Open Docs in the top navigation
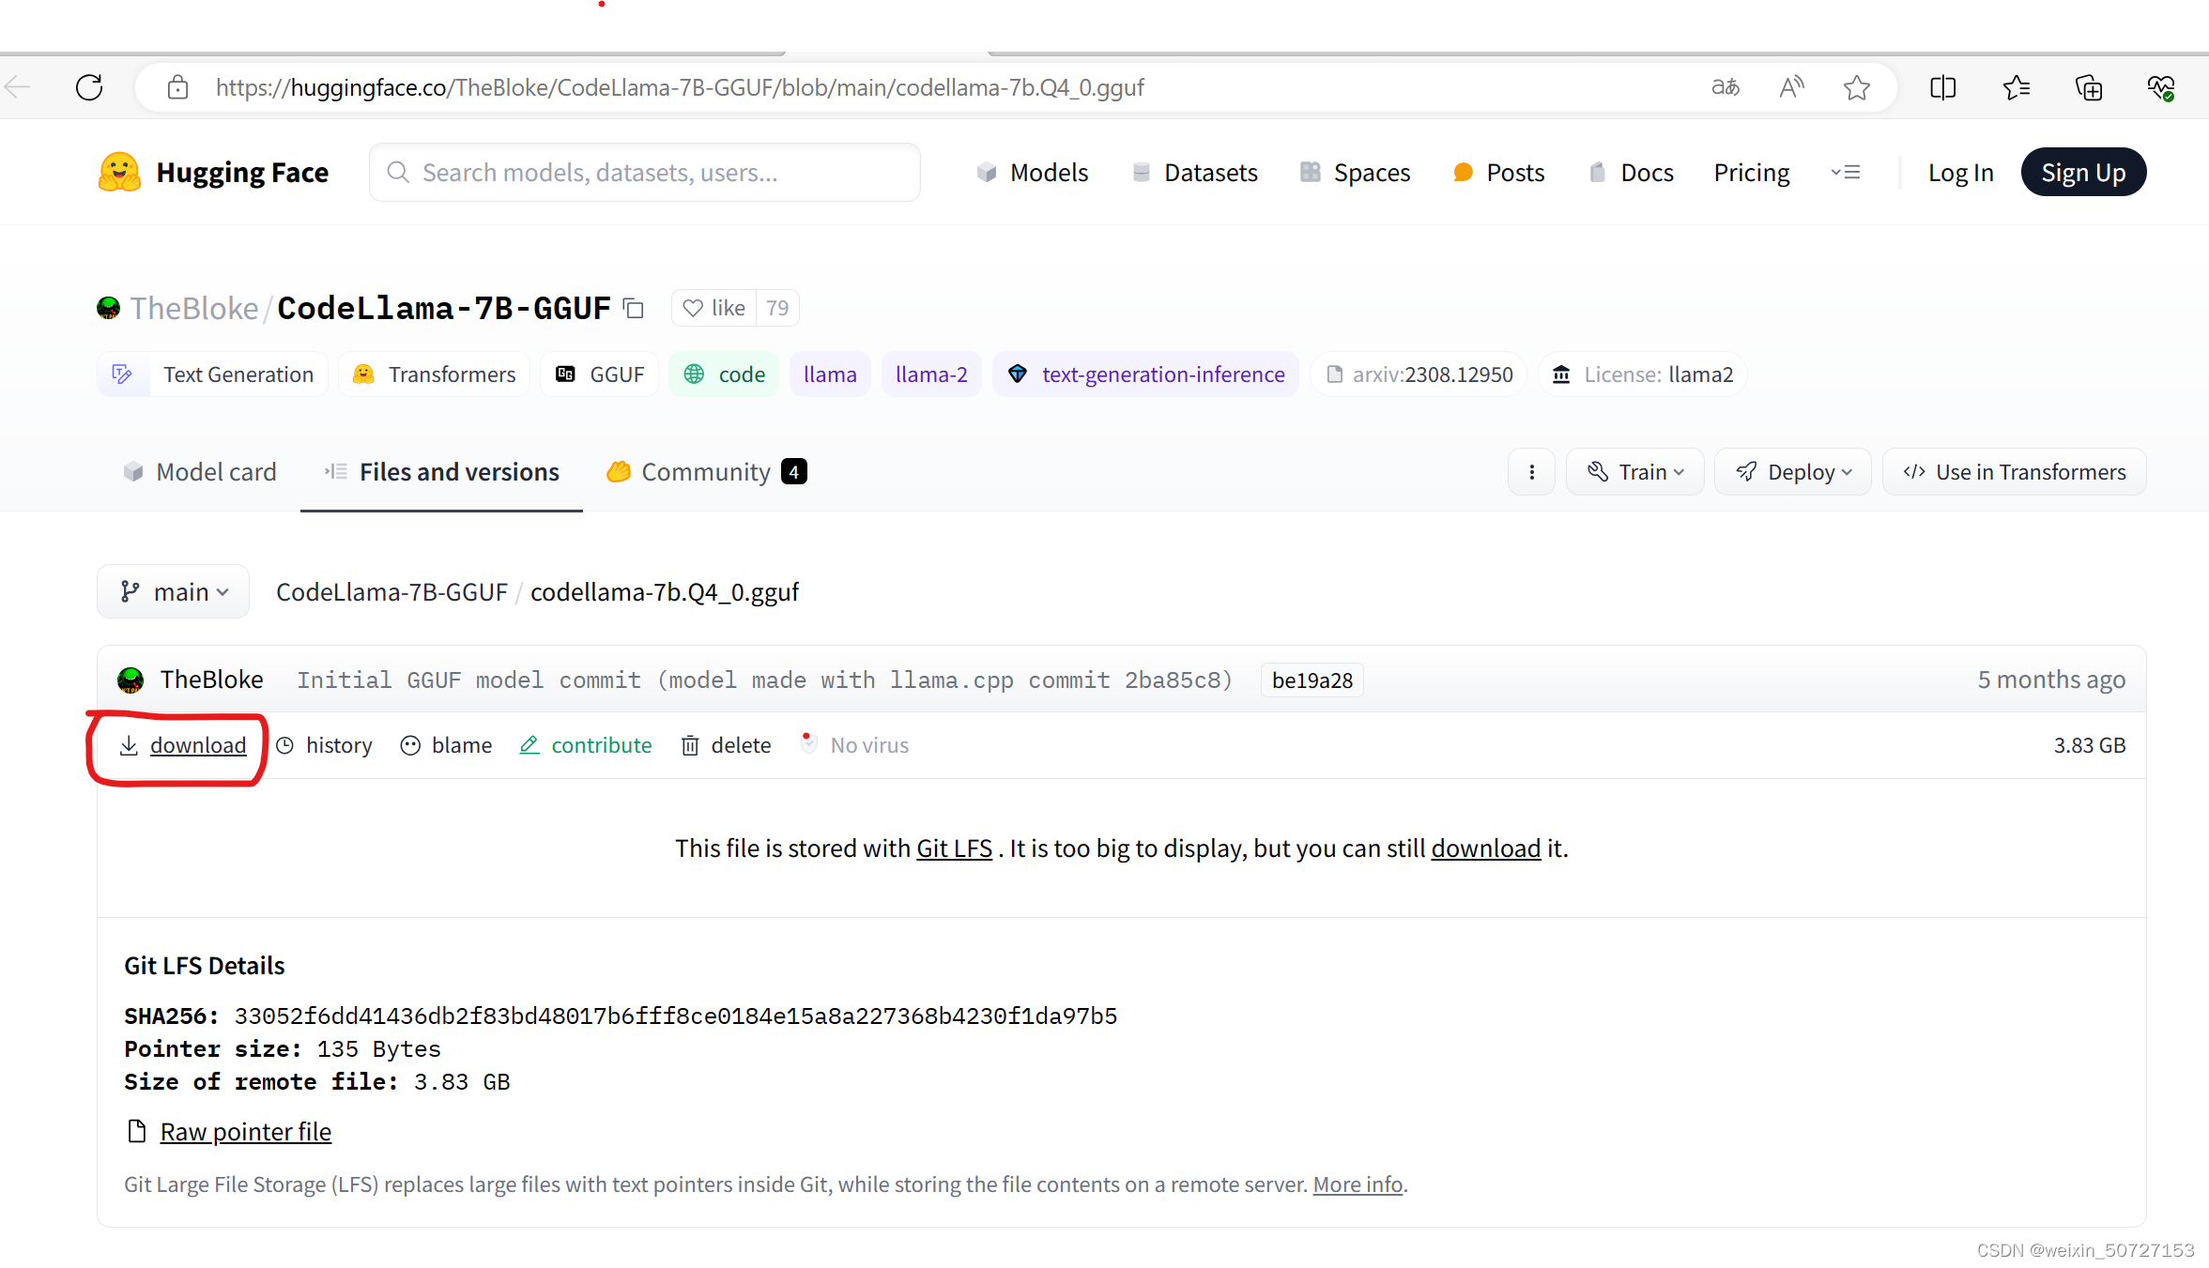 pos(1631,172)
